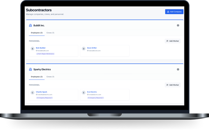Click PERSONNEL label under BuildIt Inc.
The height and width of the screenshot is (131, 209).
click(x=34, y=41)
